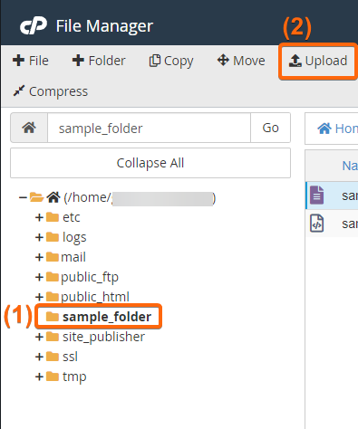This screenshot has width=358, height=429.
Task: Create a new file with +File
Action: pos(31,61)
